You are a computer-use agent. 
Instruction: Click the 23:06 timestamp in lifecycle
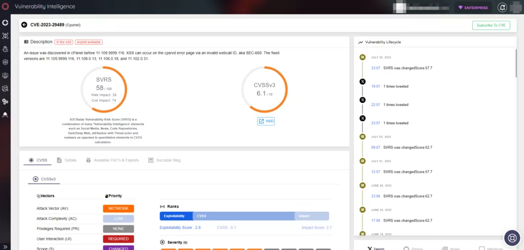click(x=376, y=196)
